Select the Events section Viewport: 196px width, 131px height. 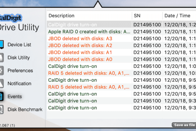15,96
